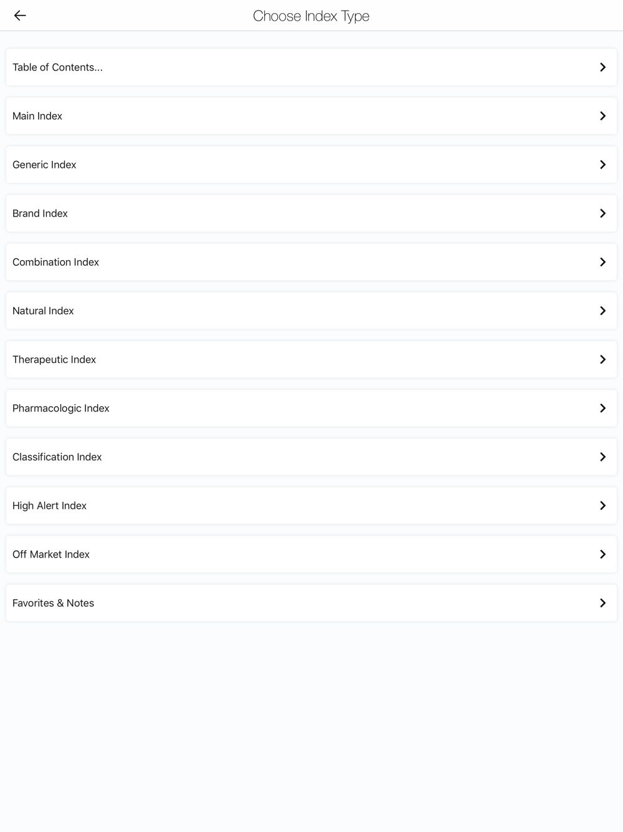Open Table of Contents entry
The height and width of the screenshot is (832, 623).
[x=311, y=67]
